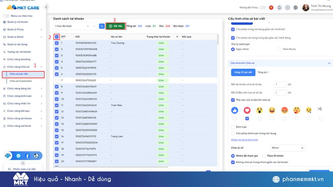The width and height of the screenshot is (333, 187).
Task: Select Chia sẻ livestream submenu item
Action: click(x=21, y=81)
